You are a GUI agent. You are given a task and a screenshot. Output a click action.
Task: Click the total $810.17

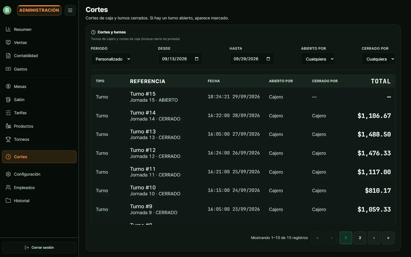click(378, 191)
